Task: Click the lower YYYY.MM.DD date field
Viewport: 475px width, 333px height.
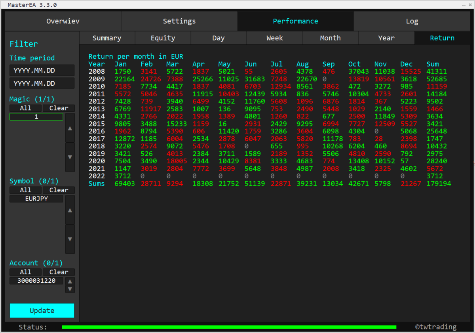Action: click(42, 83)
